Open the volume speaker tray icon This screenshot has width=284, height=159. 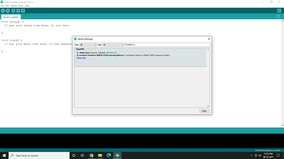click(260, 155)
